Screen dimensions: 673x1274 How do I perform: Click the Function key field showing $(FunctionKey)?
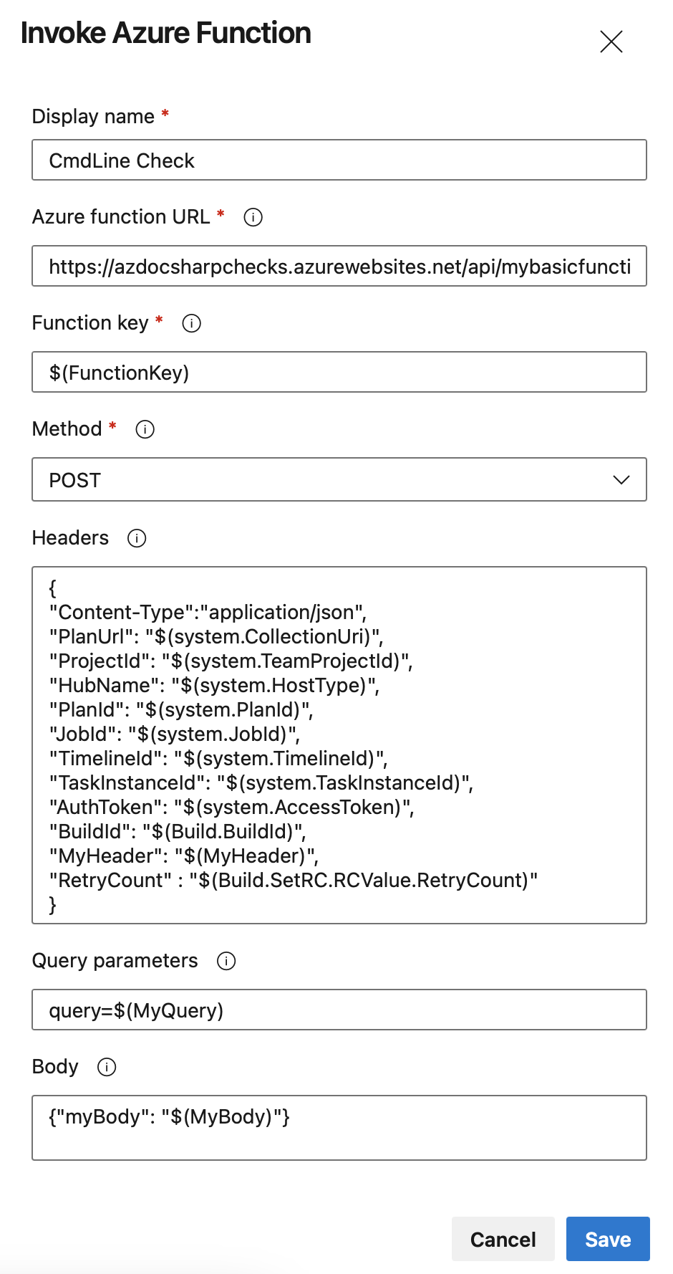pyautogui.click(x=339, y=372)
